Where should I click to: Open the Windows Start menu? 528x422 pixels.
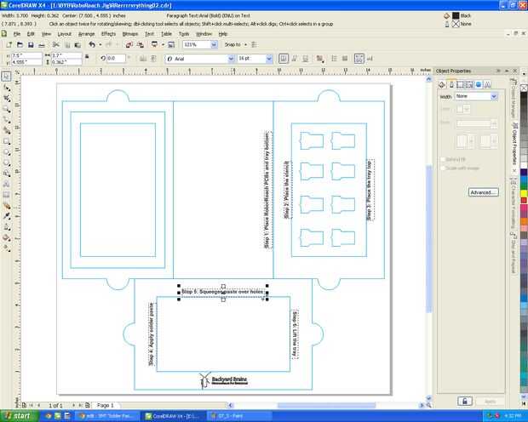[x=18, y=416]
